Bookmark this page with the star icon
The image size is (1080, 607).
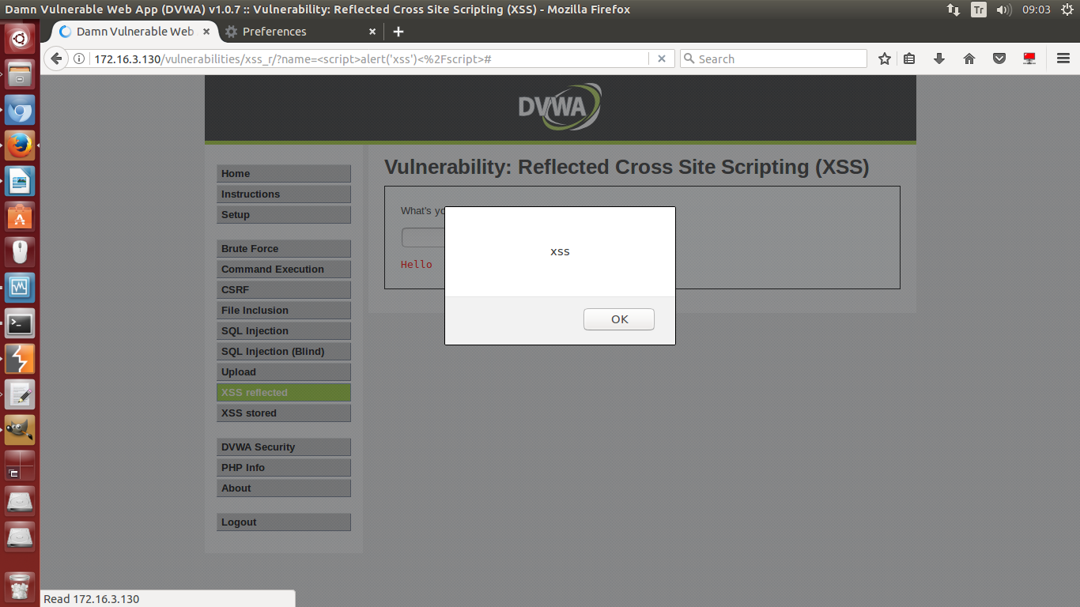pos(885,58)
